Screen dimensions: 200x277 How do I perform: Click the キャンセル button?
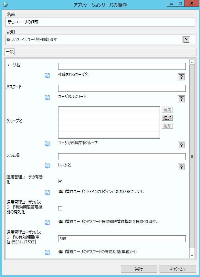[x=177, y=269]
